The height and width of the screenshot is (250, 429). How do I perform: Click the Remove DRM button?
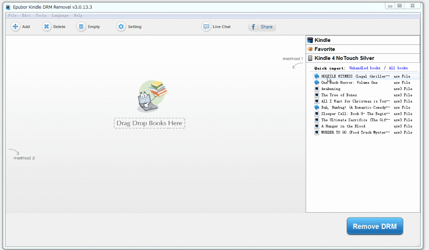pos(375,226)
